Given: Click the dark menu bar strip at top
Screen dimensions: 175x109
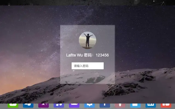Looking at the screenshot, I should pos(87,3).
